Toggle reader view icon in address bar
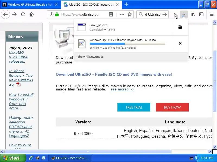217x162 pixels. coord(111,14)
